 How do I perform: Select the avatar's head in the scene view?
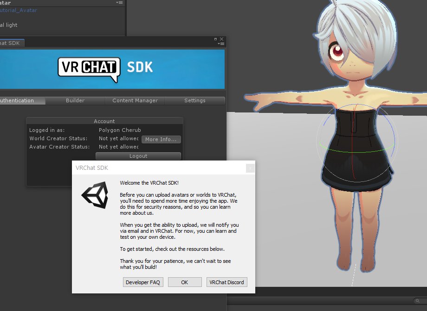[x=355, y=41]
